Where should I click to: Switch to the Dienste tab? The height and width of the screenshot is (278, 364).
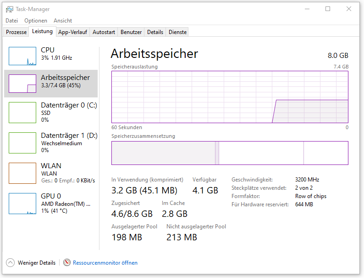coord(177,32)
